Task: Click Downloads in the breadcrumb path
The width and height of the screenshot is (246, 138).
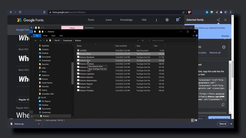Action: [68, 41]
